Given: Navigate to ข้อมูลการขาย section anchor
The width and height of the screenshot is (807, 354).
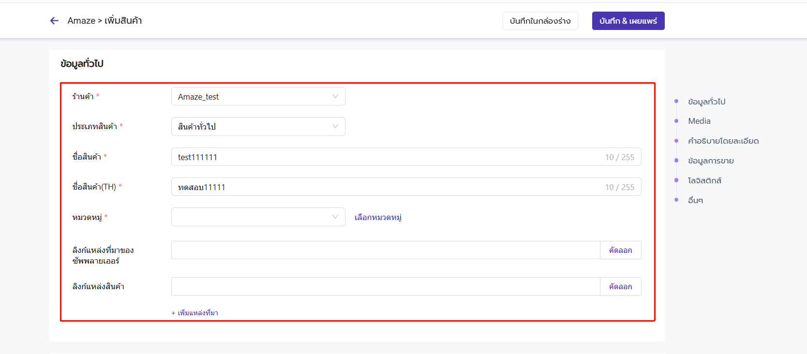Looking at the screenshot, I should coord(711,161).
